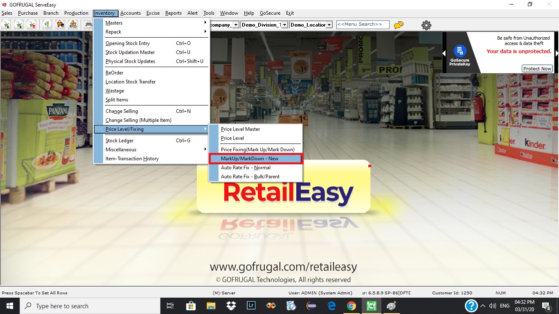Open the Help menu
Screen dimensions: 559x314
click(249, 13)
